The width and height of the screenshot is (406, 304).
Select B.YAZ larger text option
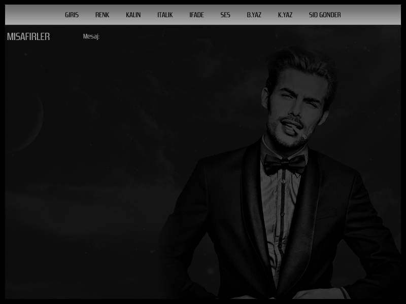coord(254,15)
